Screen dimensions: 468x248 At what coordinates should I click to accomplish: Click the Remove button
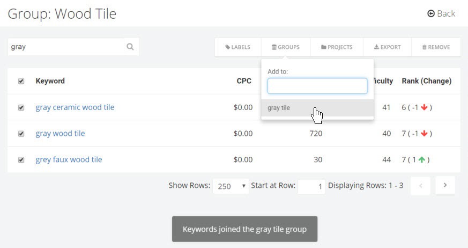point(436,47)
